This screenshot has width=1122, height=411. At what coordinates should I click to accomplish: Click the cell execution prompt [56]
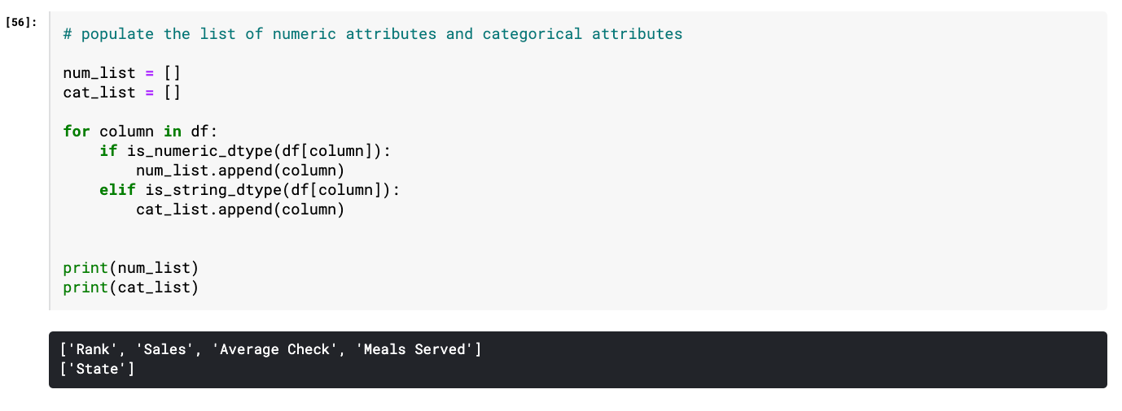click(22, 23)
